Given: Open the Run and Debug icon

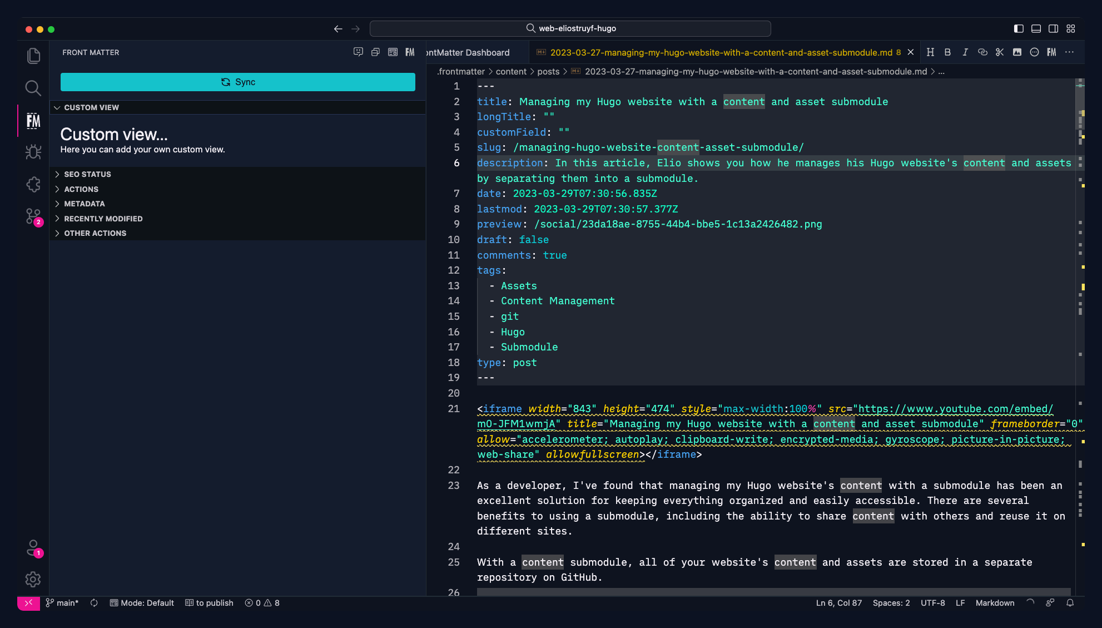Looking at the screenshot, I should (x=33, y=152).
